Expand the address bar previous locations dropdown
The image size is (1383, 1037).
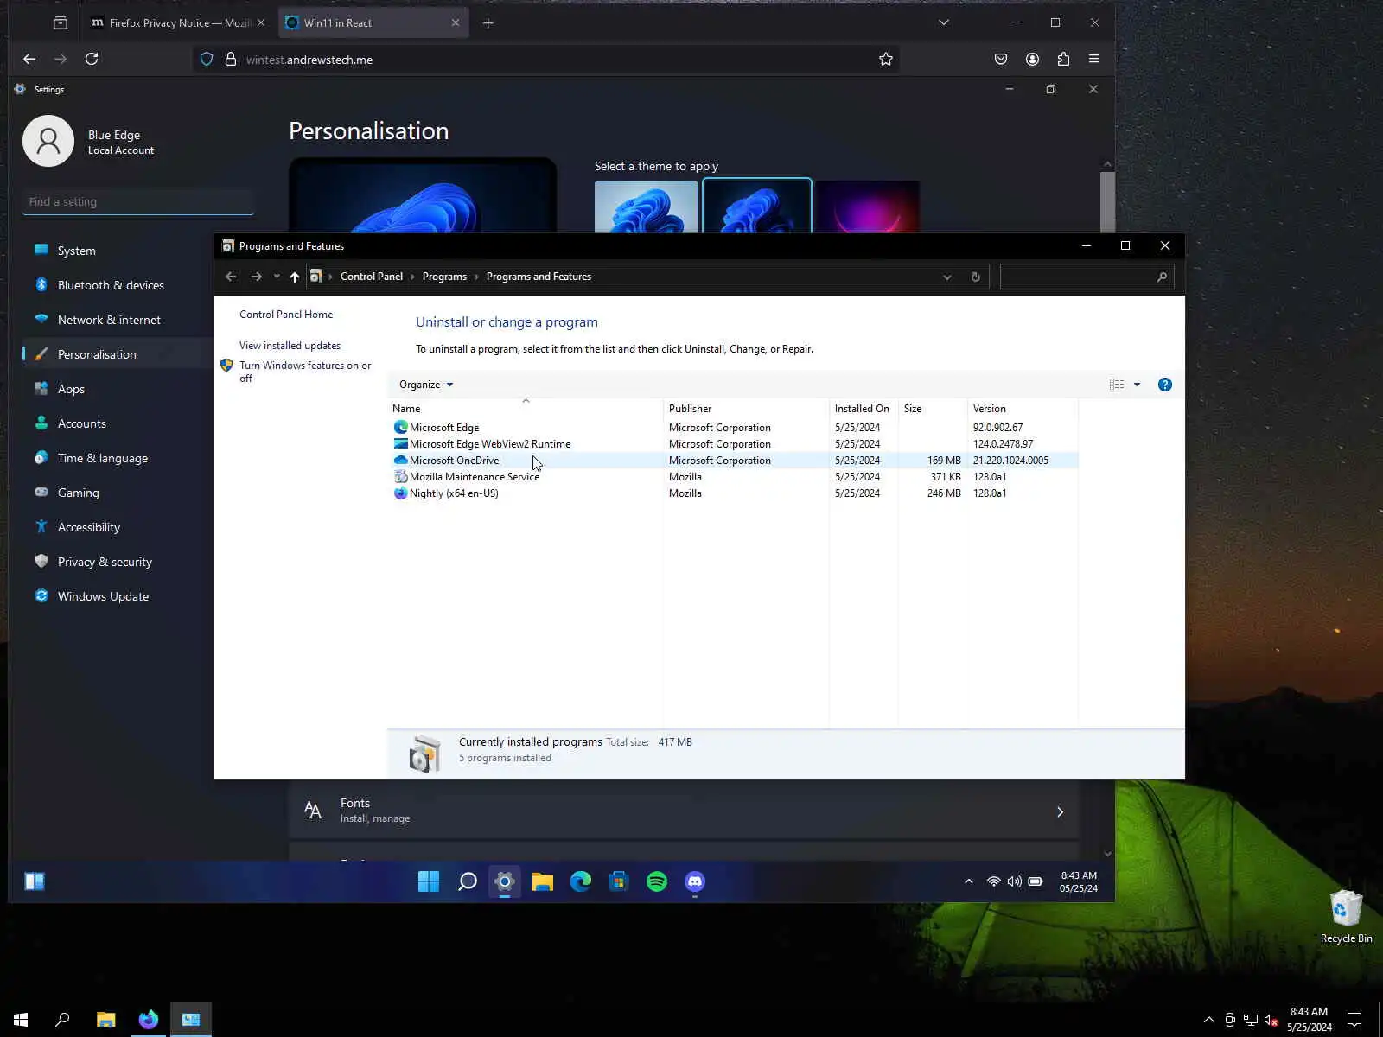pos(947,277)
